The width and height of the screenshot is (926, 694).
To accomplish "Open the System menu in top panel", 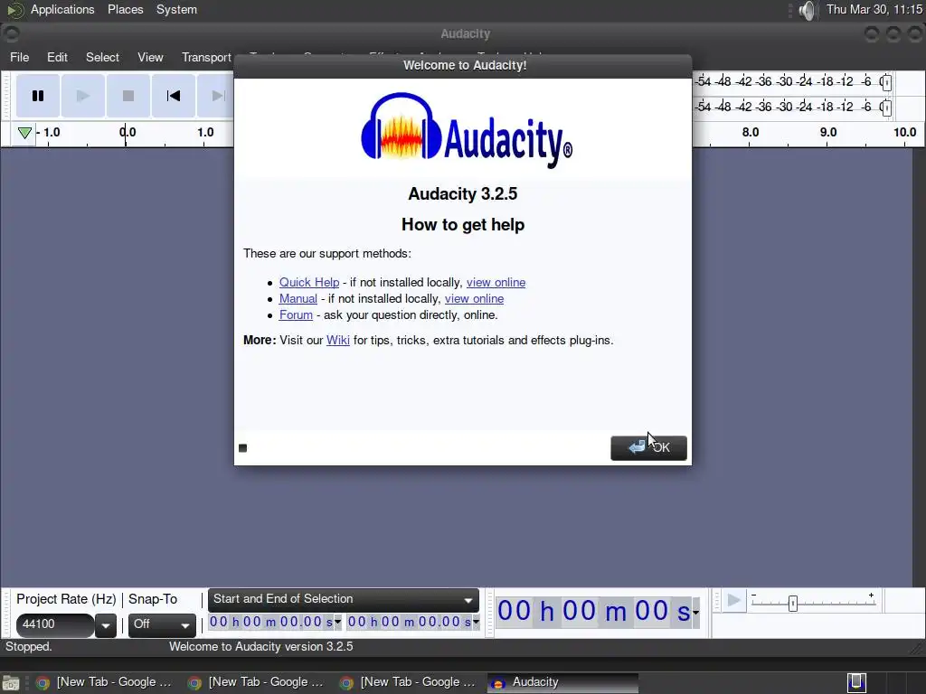I will (x=176, y=9).
